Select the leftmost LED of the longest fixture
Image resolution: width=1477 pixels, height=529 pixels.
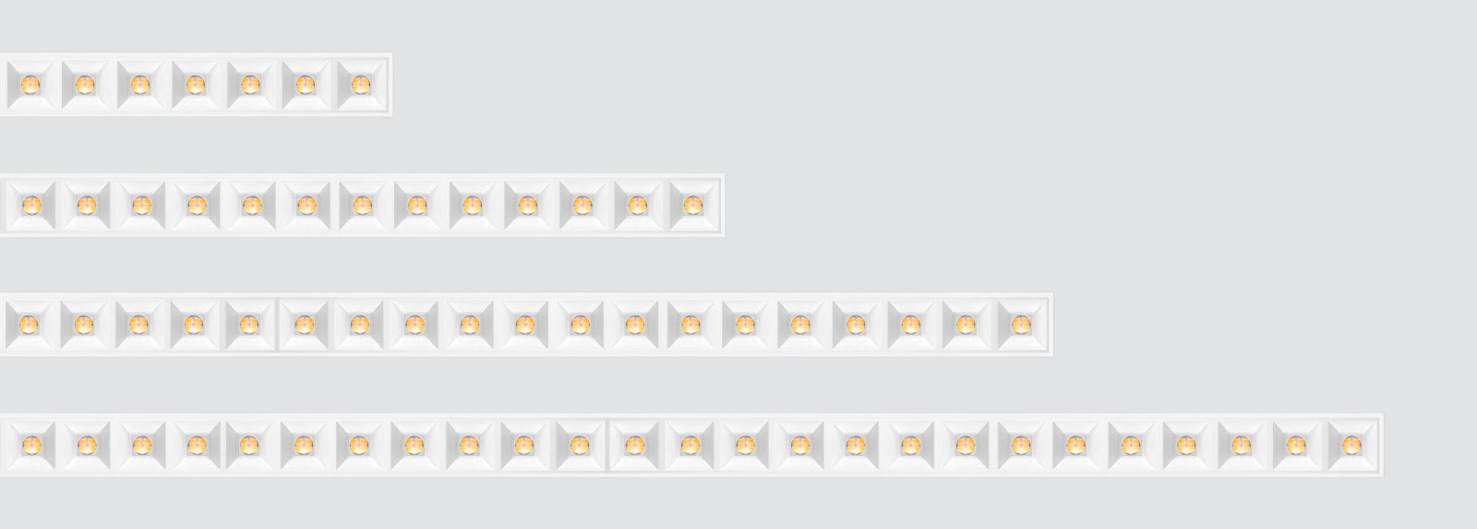[x=31, y=445]
